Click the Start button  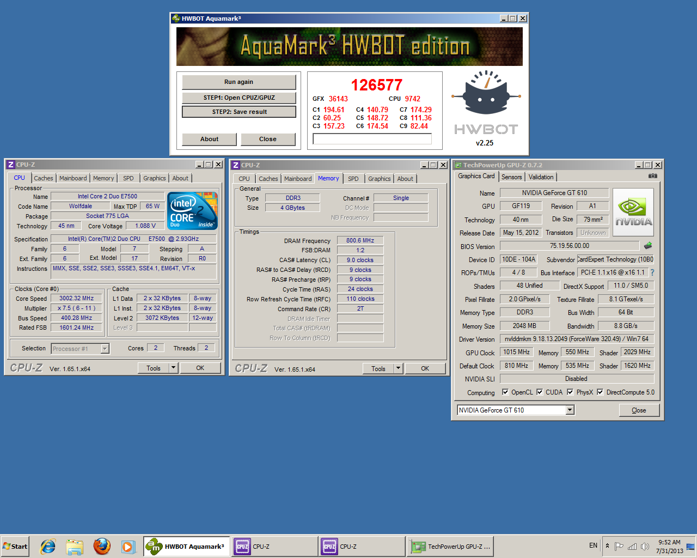point(15,546)
